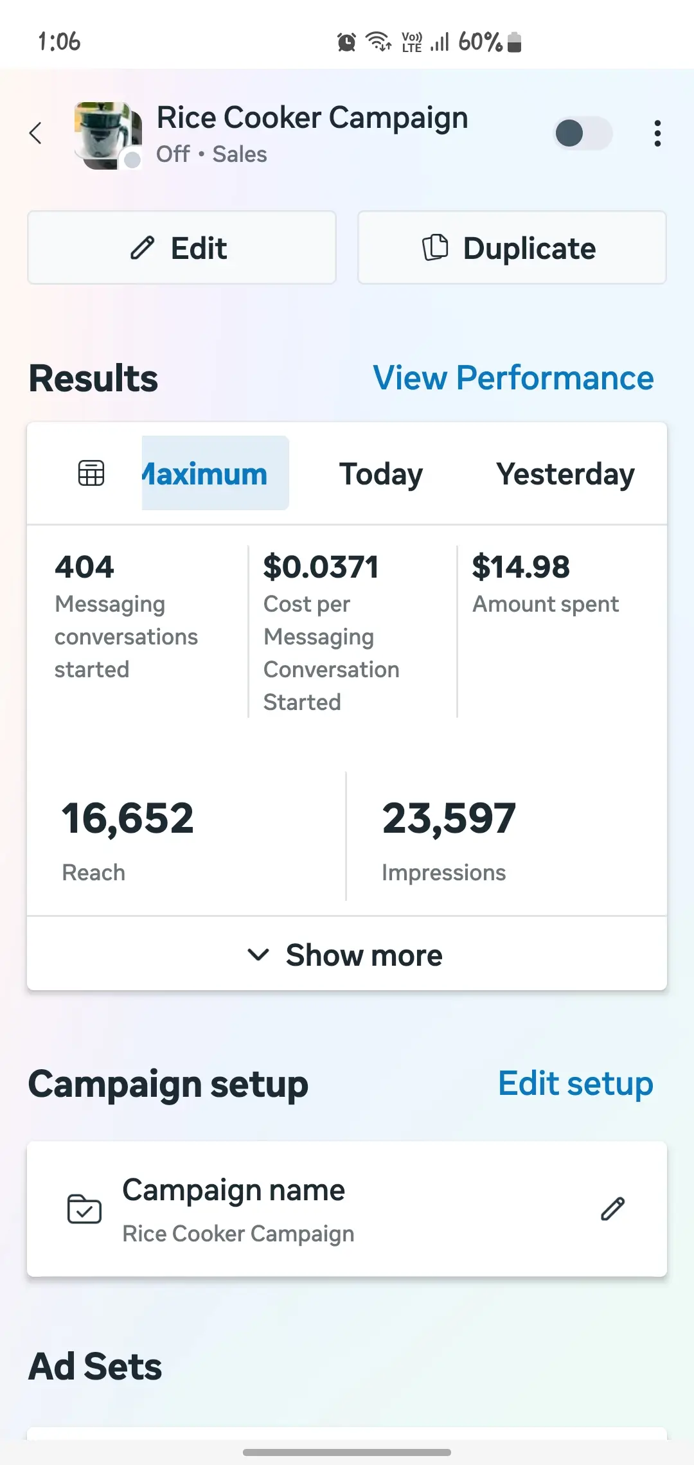Tap the campaign folder checkmark icon
This screenshot has height=1465, width=694.
click(x=84, y=1209)
